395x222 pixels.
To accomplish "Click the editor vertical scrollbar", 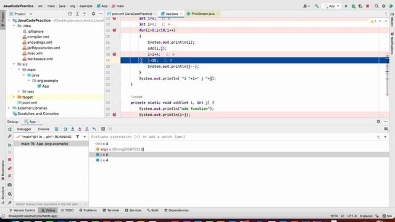I will pyautogui.click(x=387, y=75).
